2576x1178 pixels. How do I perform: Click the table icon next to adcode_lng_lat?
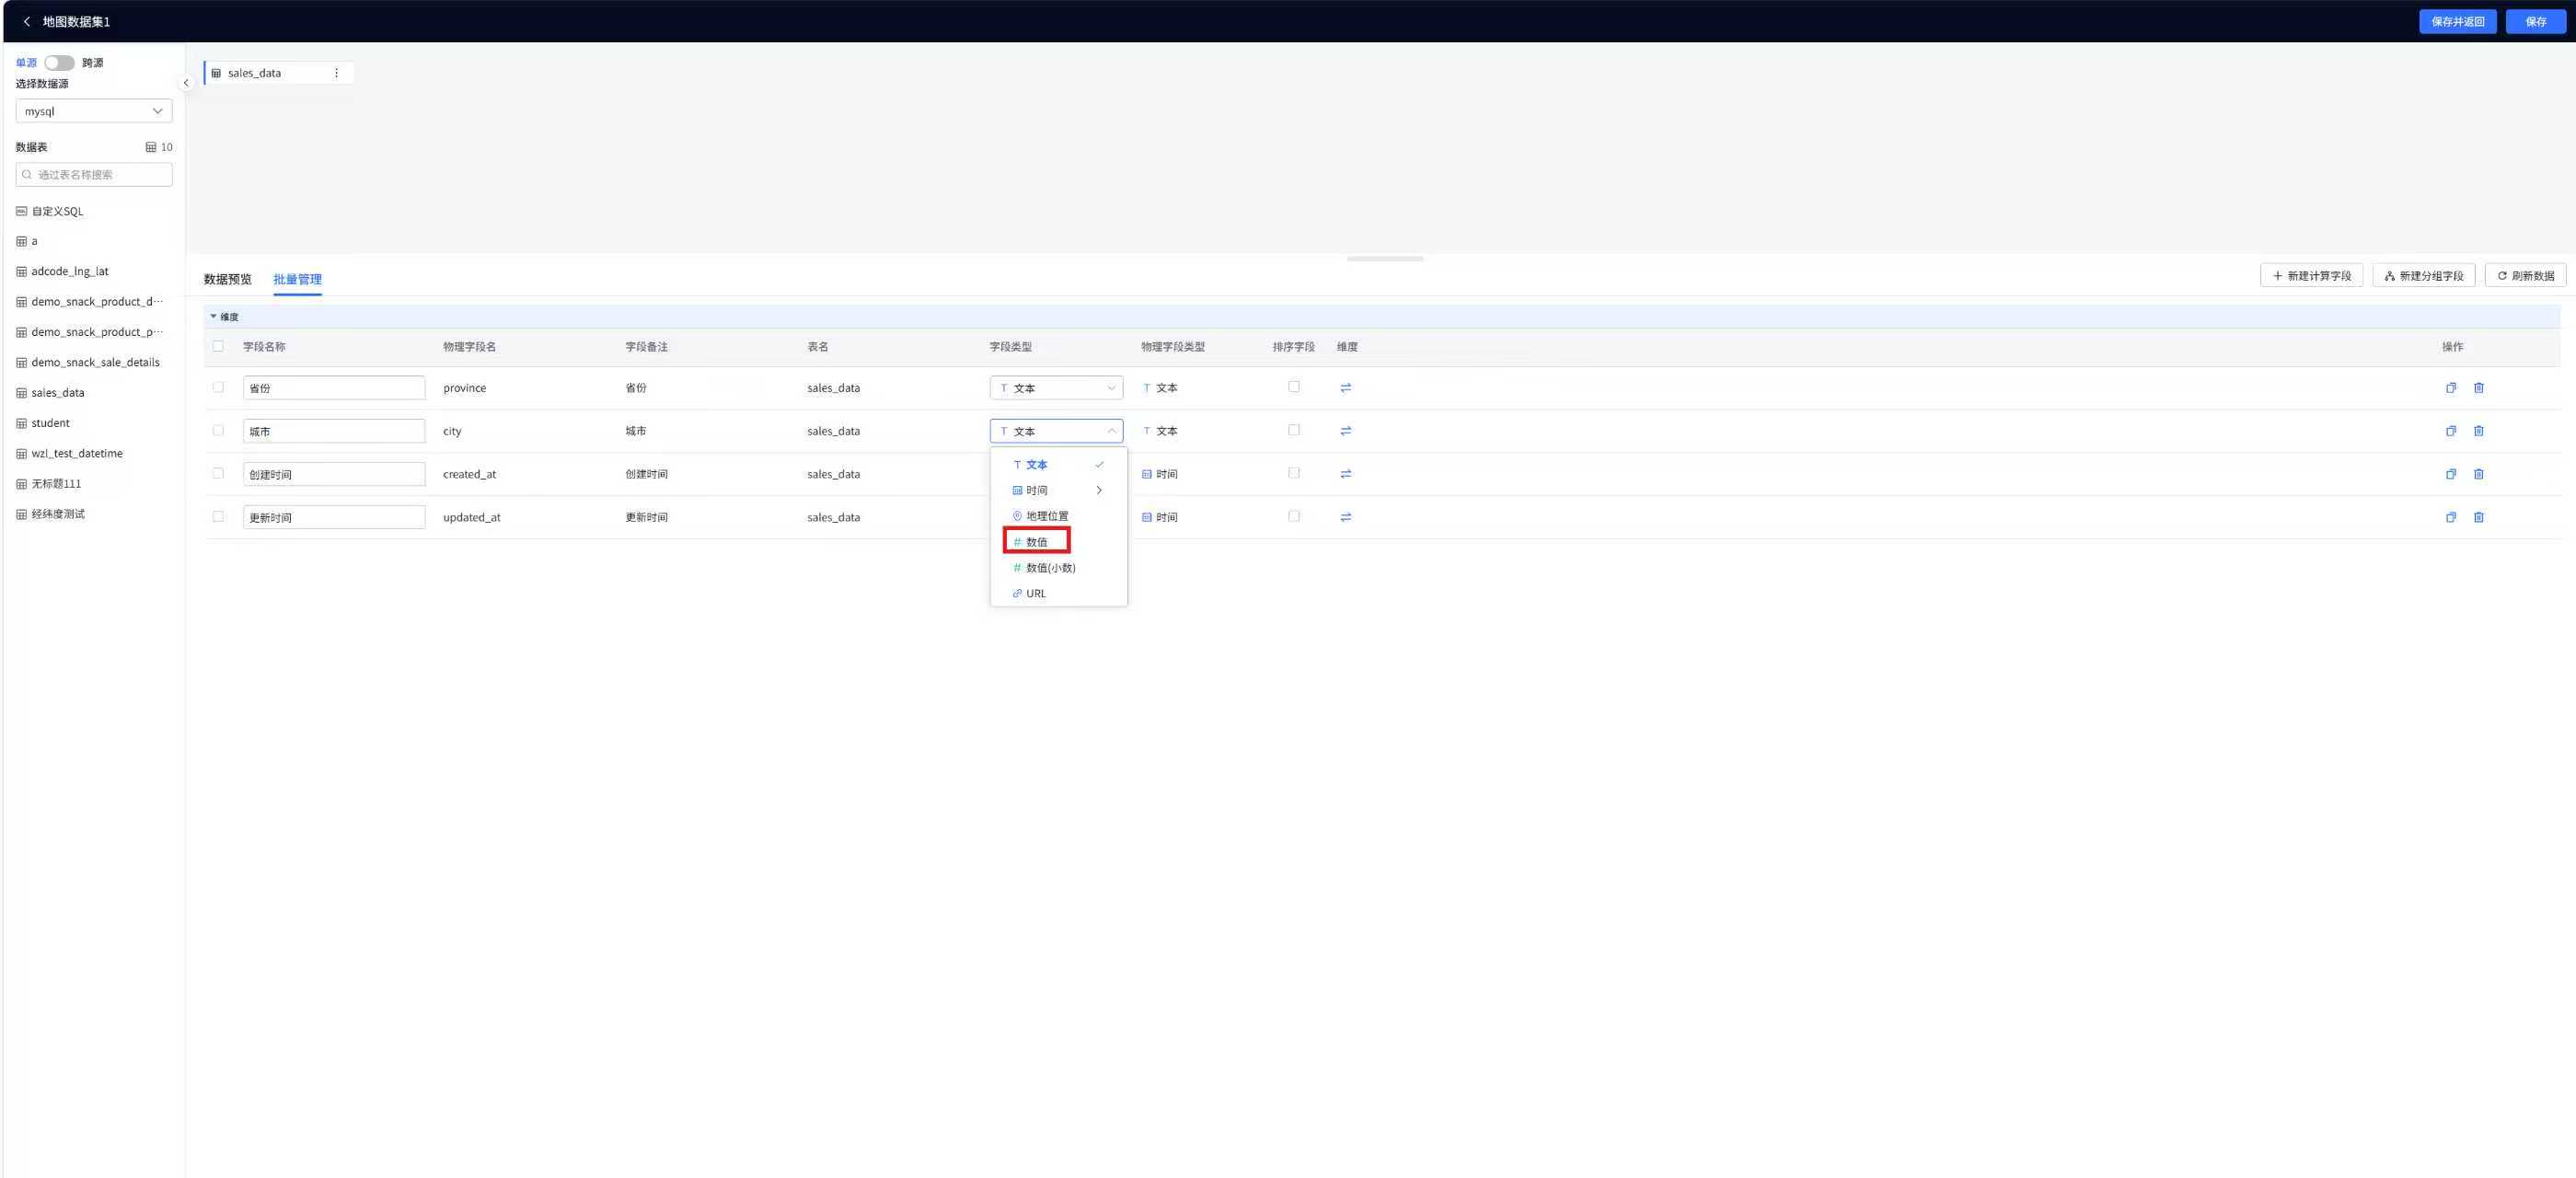(x=22, y=272)
